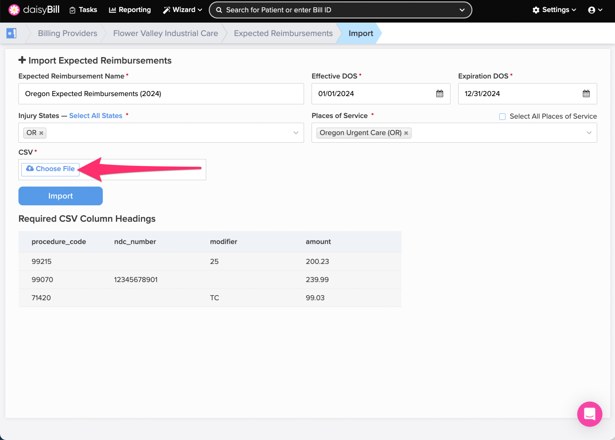This screenshot has height=440, width=615.
Task: Open the Settings menu
Action: (554, 10)
